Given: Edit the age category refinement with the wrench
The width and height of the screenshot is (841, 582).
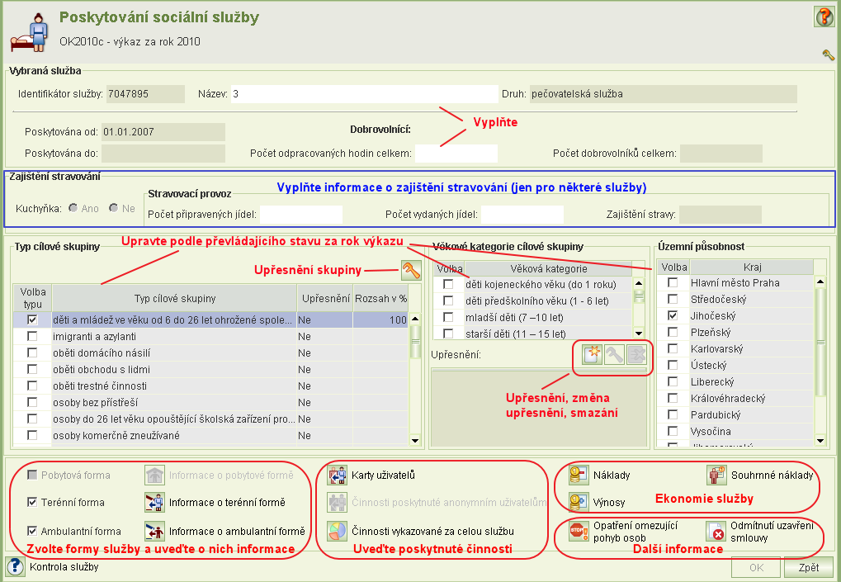Looking at the screenshot, I should (614, 354).
